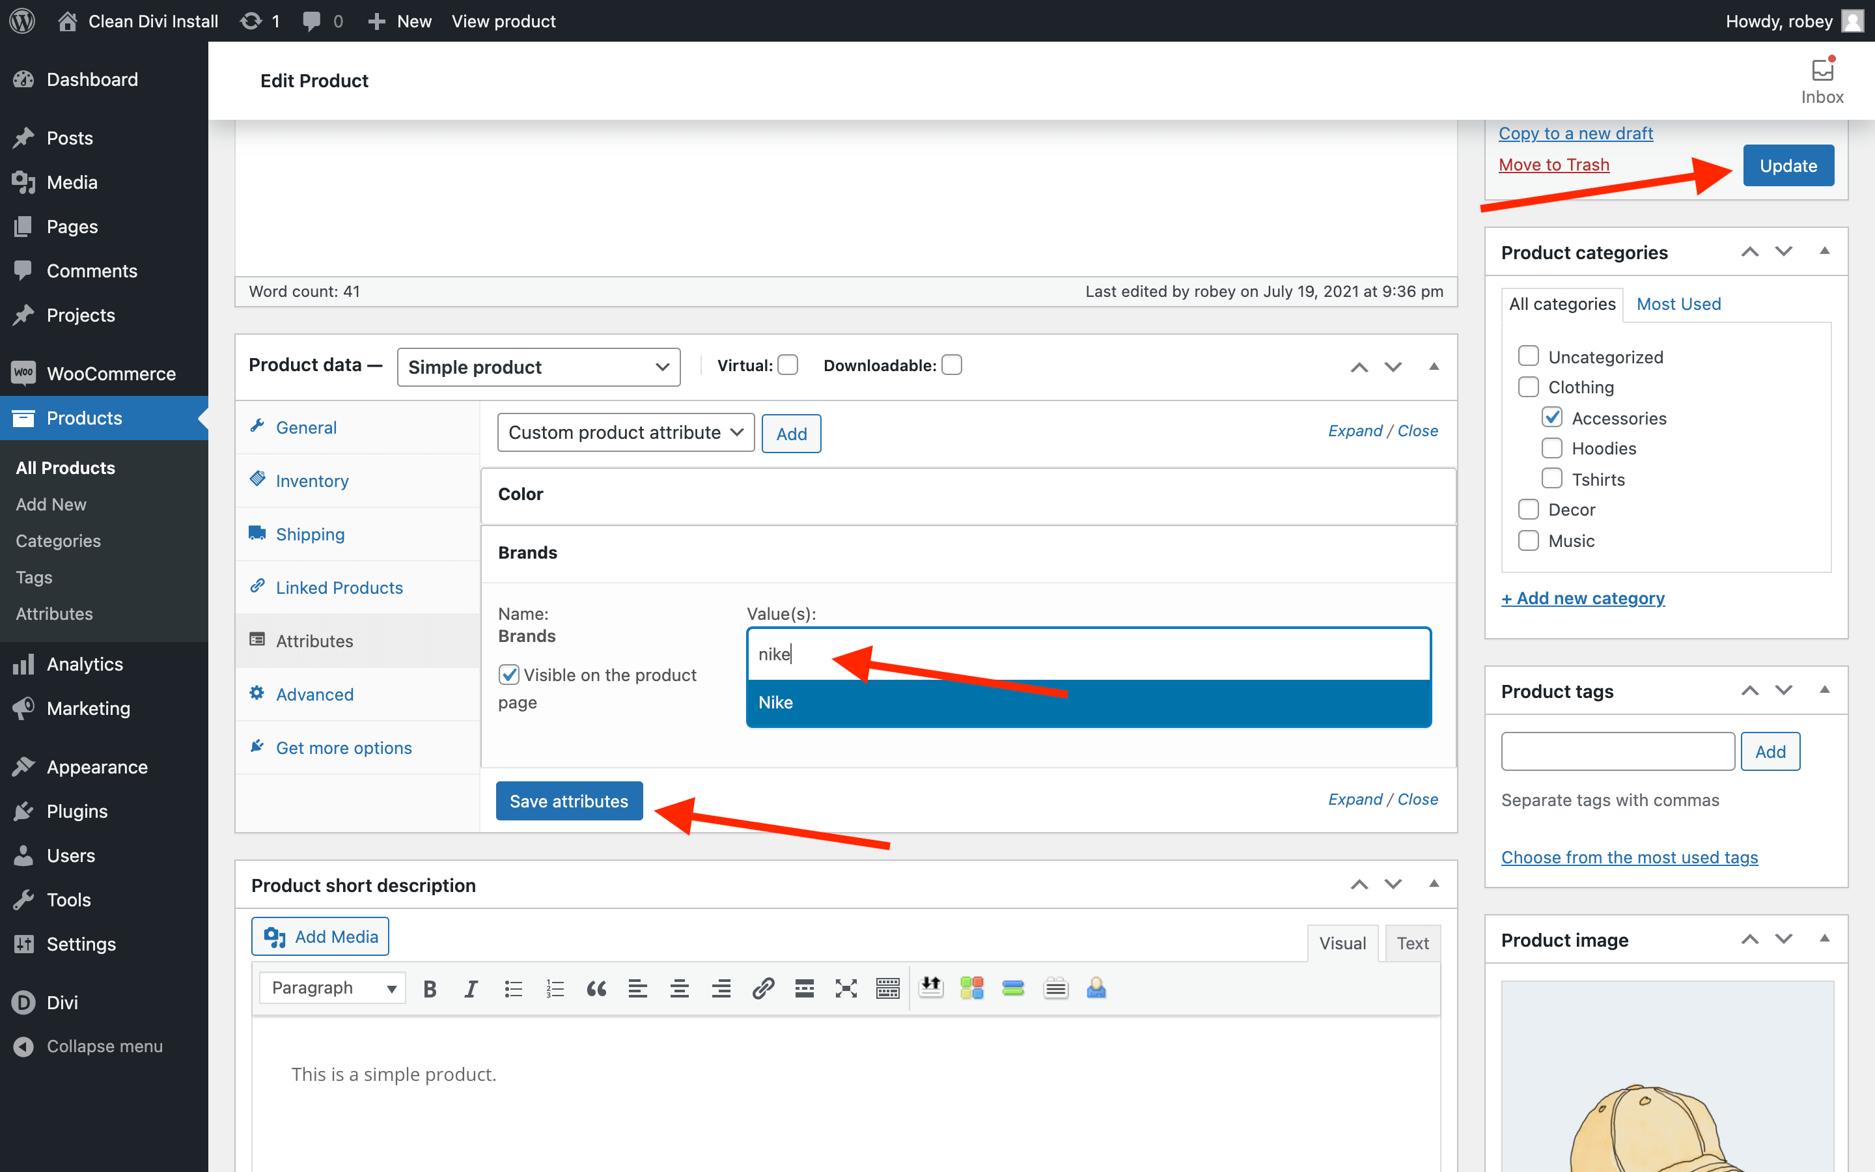
Task: Uncheck the Accessories category
Action: [x=1552, y=418]
